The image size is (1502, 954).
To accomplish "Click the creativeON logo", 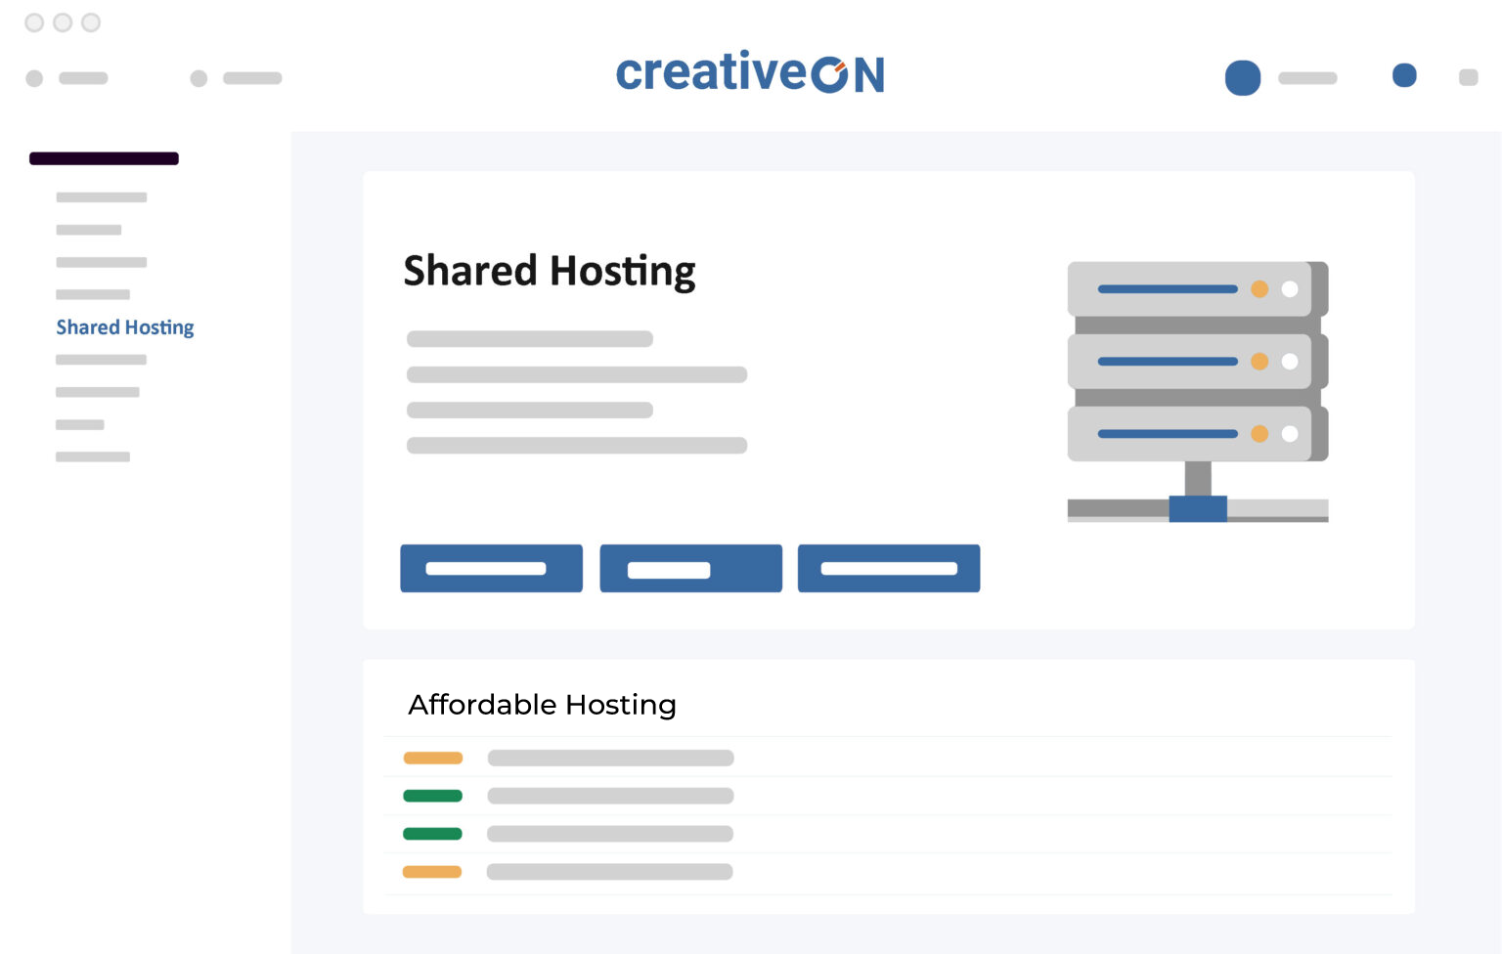I will tap(750, 73).
